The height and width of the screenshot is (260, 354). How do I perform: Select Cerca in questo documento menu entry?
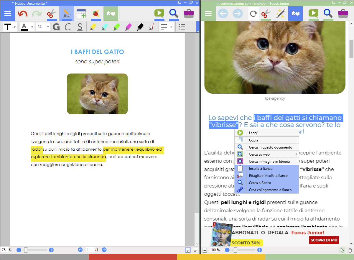click(267, 147)
